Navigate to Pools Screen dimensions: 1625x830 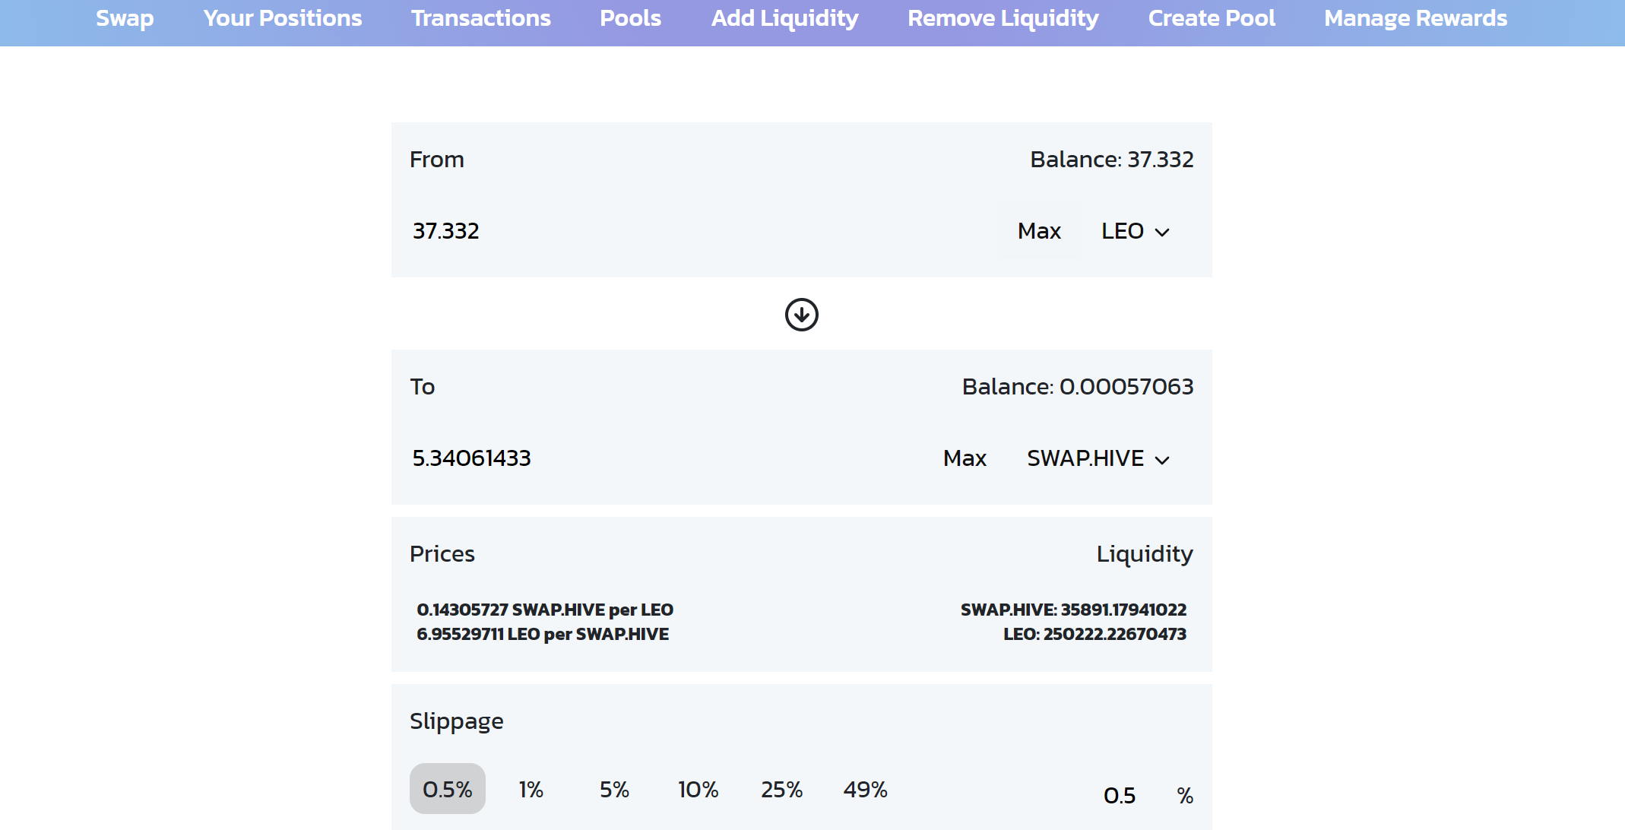[630, 18]
